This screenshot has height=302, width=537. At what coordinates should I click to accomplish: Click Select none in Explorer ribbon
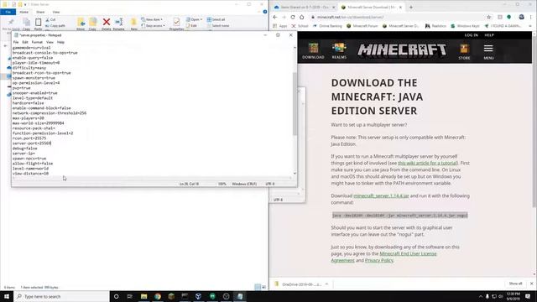click(218, 26)
